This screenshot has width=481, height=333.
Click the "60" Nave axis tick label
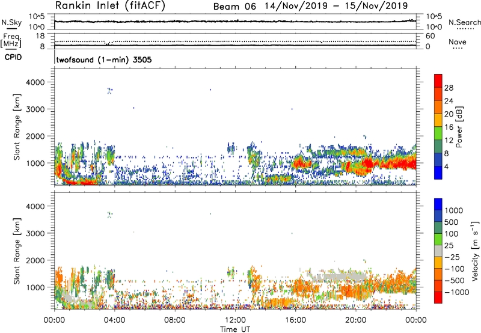[x=430, y=36]
